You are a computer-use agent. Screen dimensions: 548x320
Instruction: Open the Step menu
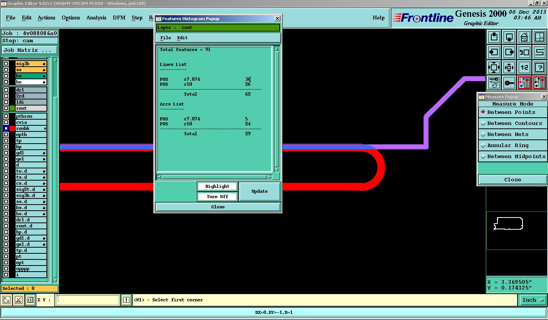click(x=137, y=18)
